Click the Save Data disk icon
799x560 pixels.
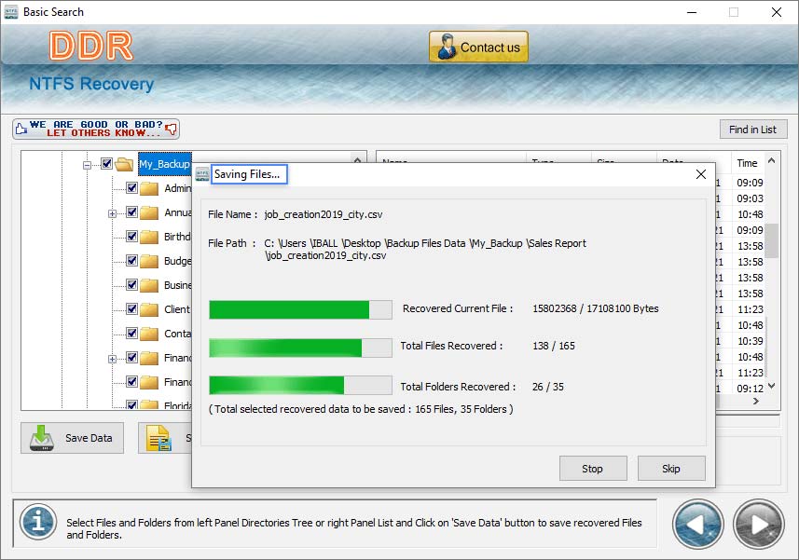click(42, 438)
